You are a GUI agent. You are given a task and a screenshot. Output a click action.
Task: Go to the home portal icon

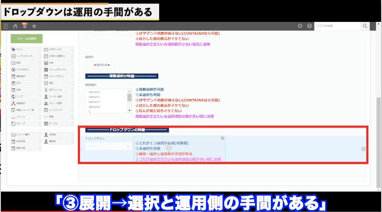coord(16,26)
